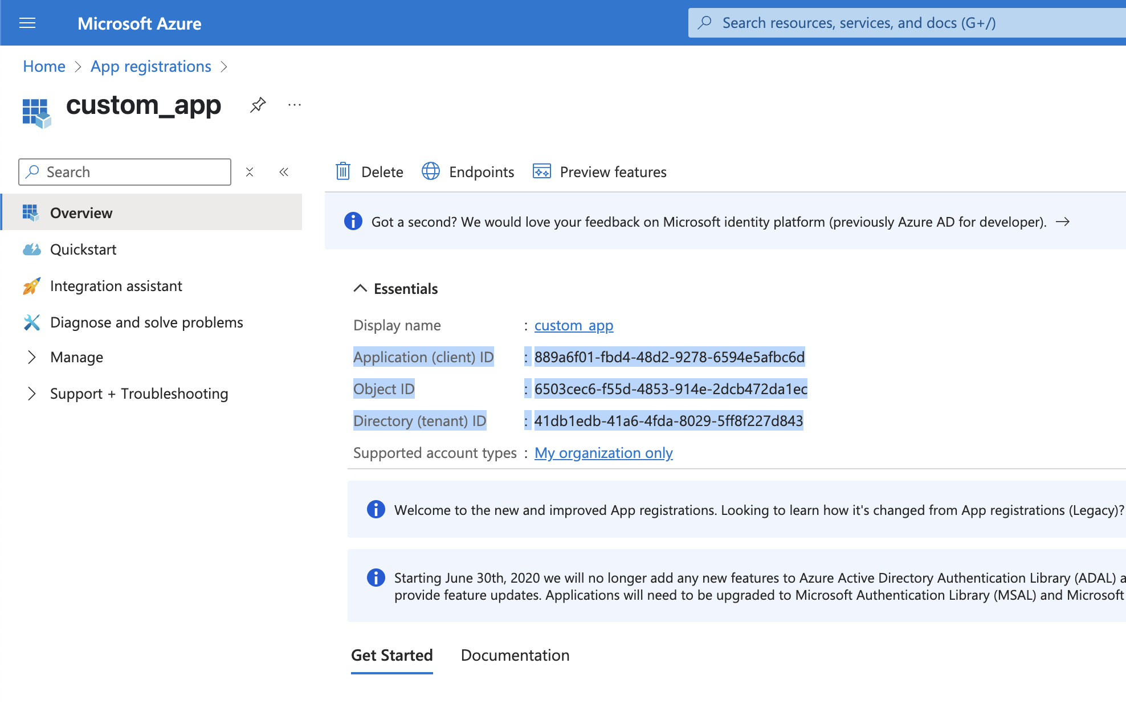Clear the sidebar search with the X icon

pos(250,172)
